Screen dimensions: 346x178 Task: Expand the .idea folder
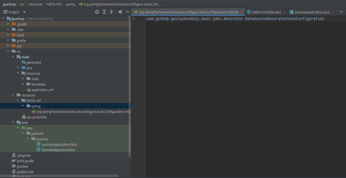[x=8, y=30]
